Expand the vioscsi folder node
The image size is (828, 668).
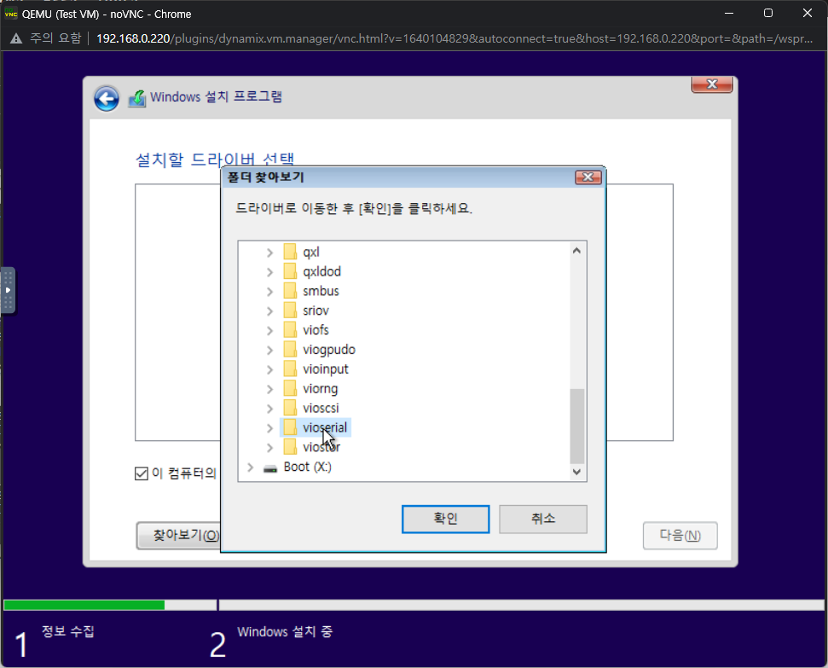269,409
